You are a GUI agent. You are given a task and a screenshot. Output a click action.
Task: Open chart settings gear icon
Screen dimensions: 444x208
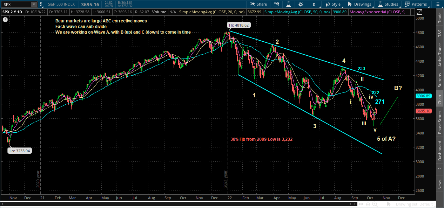pos(301,4)
